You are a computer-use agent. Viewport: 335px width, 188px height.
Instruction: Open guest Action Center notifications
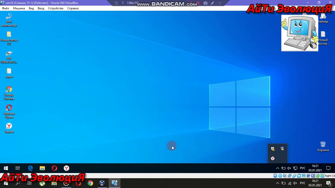point(328,168)
